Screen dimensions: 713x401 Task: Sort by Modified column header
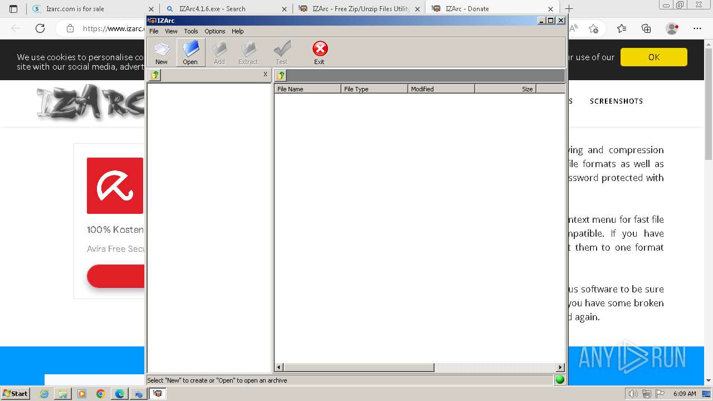point(441,89)
